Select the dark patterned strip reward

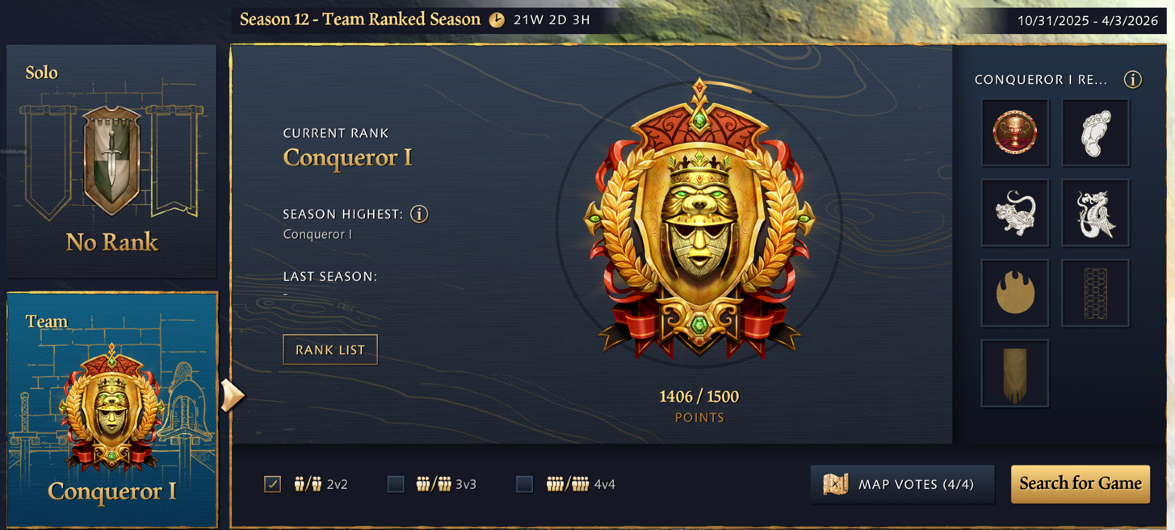[1095, 293]
